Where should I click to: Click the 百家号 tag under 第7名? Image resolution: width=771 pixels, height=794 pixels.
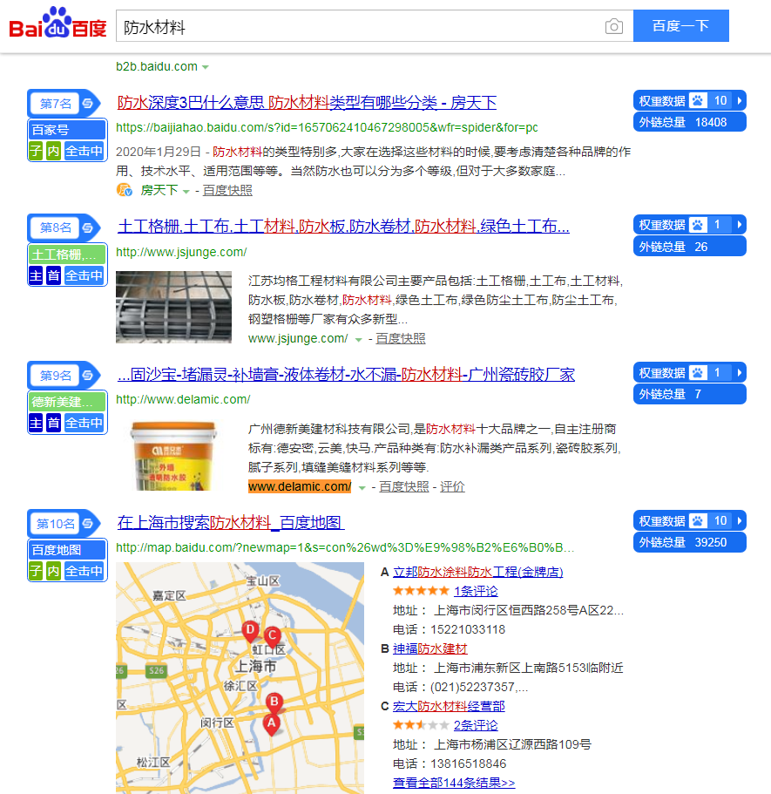click(67, 130)
